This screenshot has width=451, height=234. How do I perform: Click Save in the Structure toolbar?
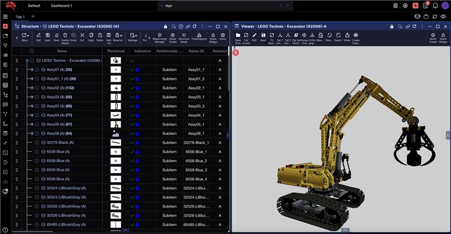tap(47, 37)
